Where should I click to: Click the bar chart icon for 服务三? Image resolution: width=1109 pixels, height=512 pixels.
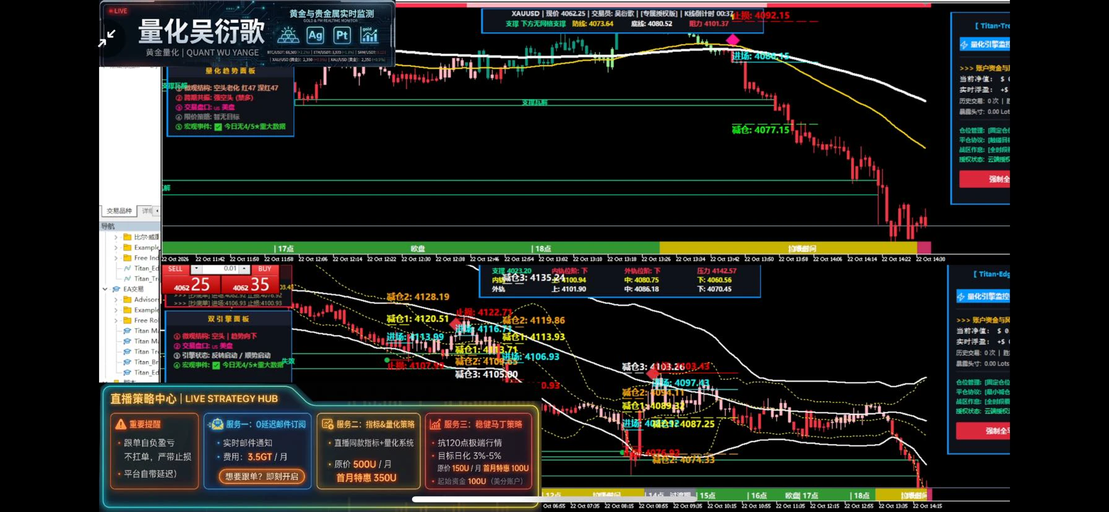coord(435,424)
